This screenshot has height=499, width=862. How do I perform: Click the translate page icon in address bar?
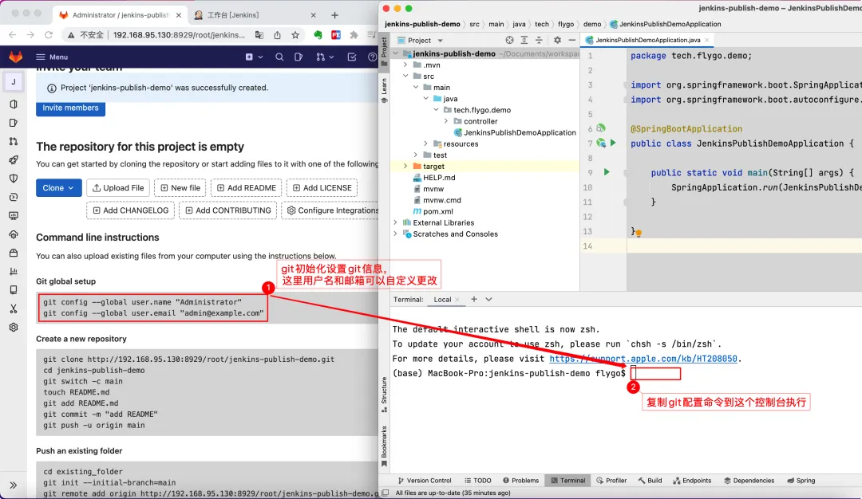click(x=259, y=35)
